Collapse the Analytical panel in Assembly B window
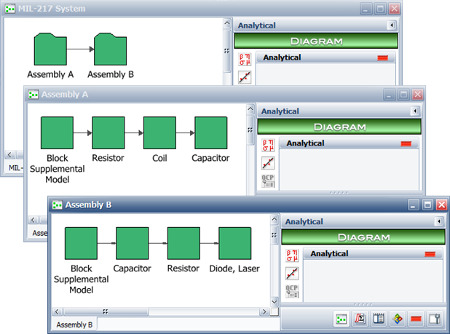Viewport: 450px width, 334px height. 438,221
